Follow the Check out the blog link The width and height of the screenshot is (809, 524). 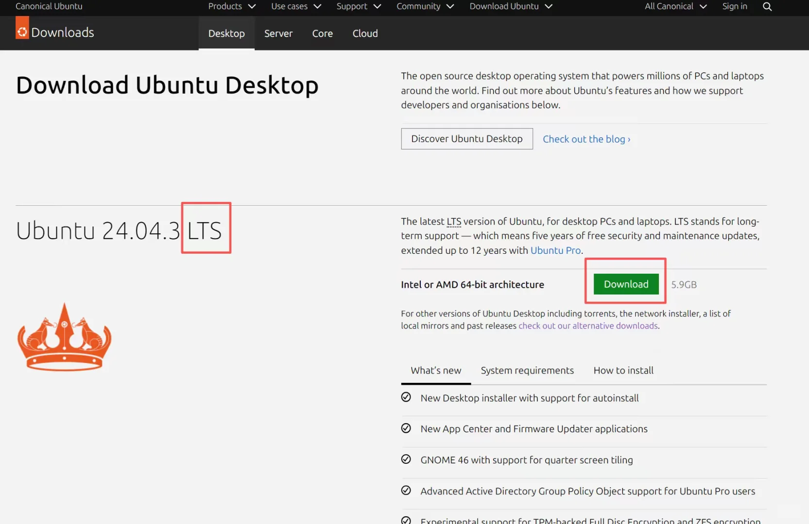pyautogui.click(x=586, y=139)
